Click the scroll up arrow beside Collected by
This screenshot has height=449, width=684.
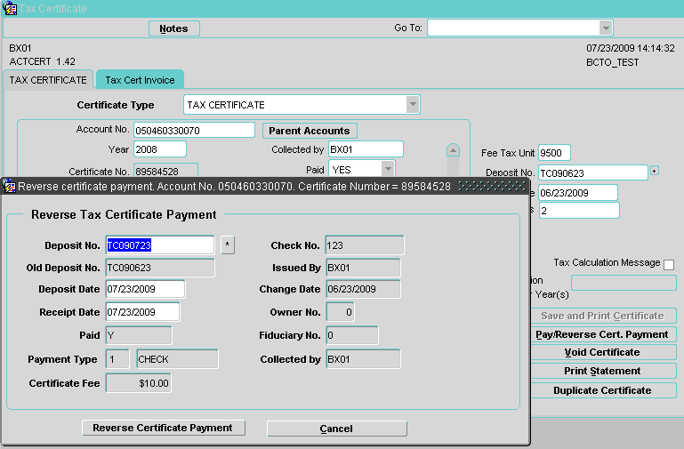pyautogui.click(x=453, y=150)
